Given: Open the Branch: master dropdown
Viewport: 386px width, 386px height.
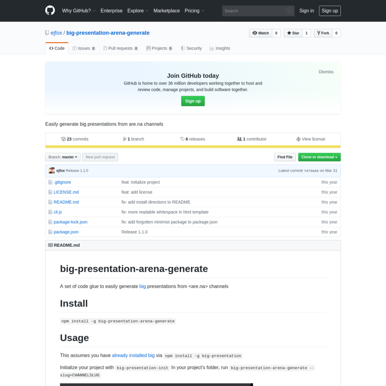Looking at the screenshot, I should point(63,157).
